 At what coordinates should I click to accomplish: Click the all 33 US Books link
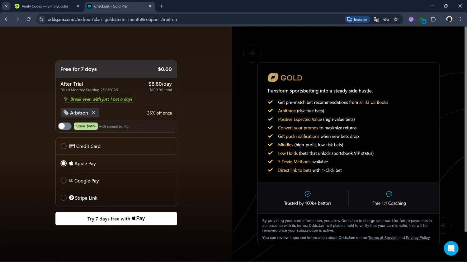(374, 102)
